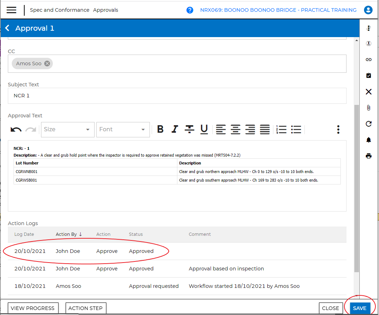Toggle bold text formatting
Screen dimensions: 379x315
(x=160, y=129)
